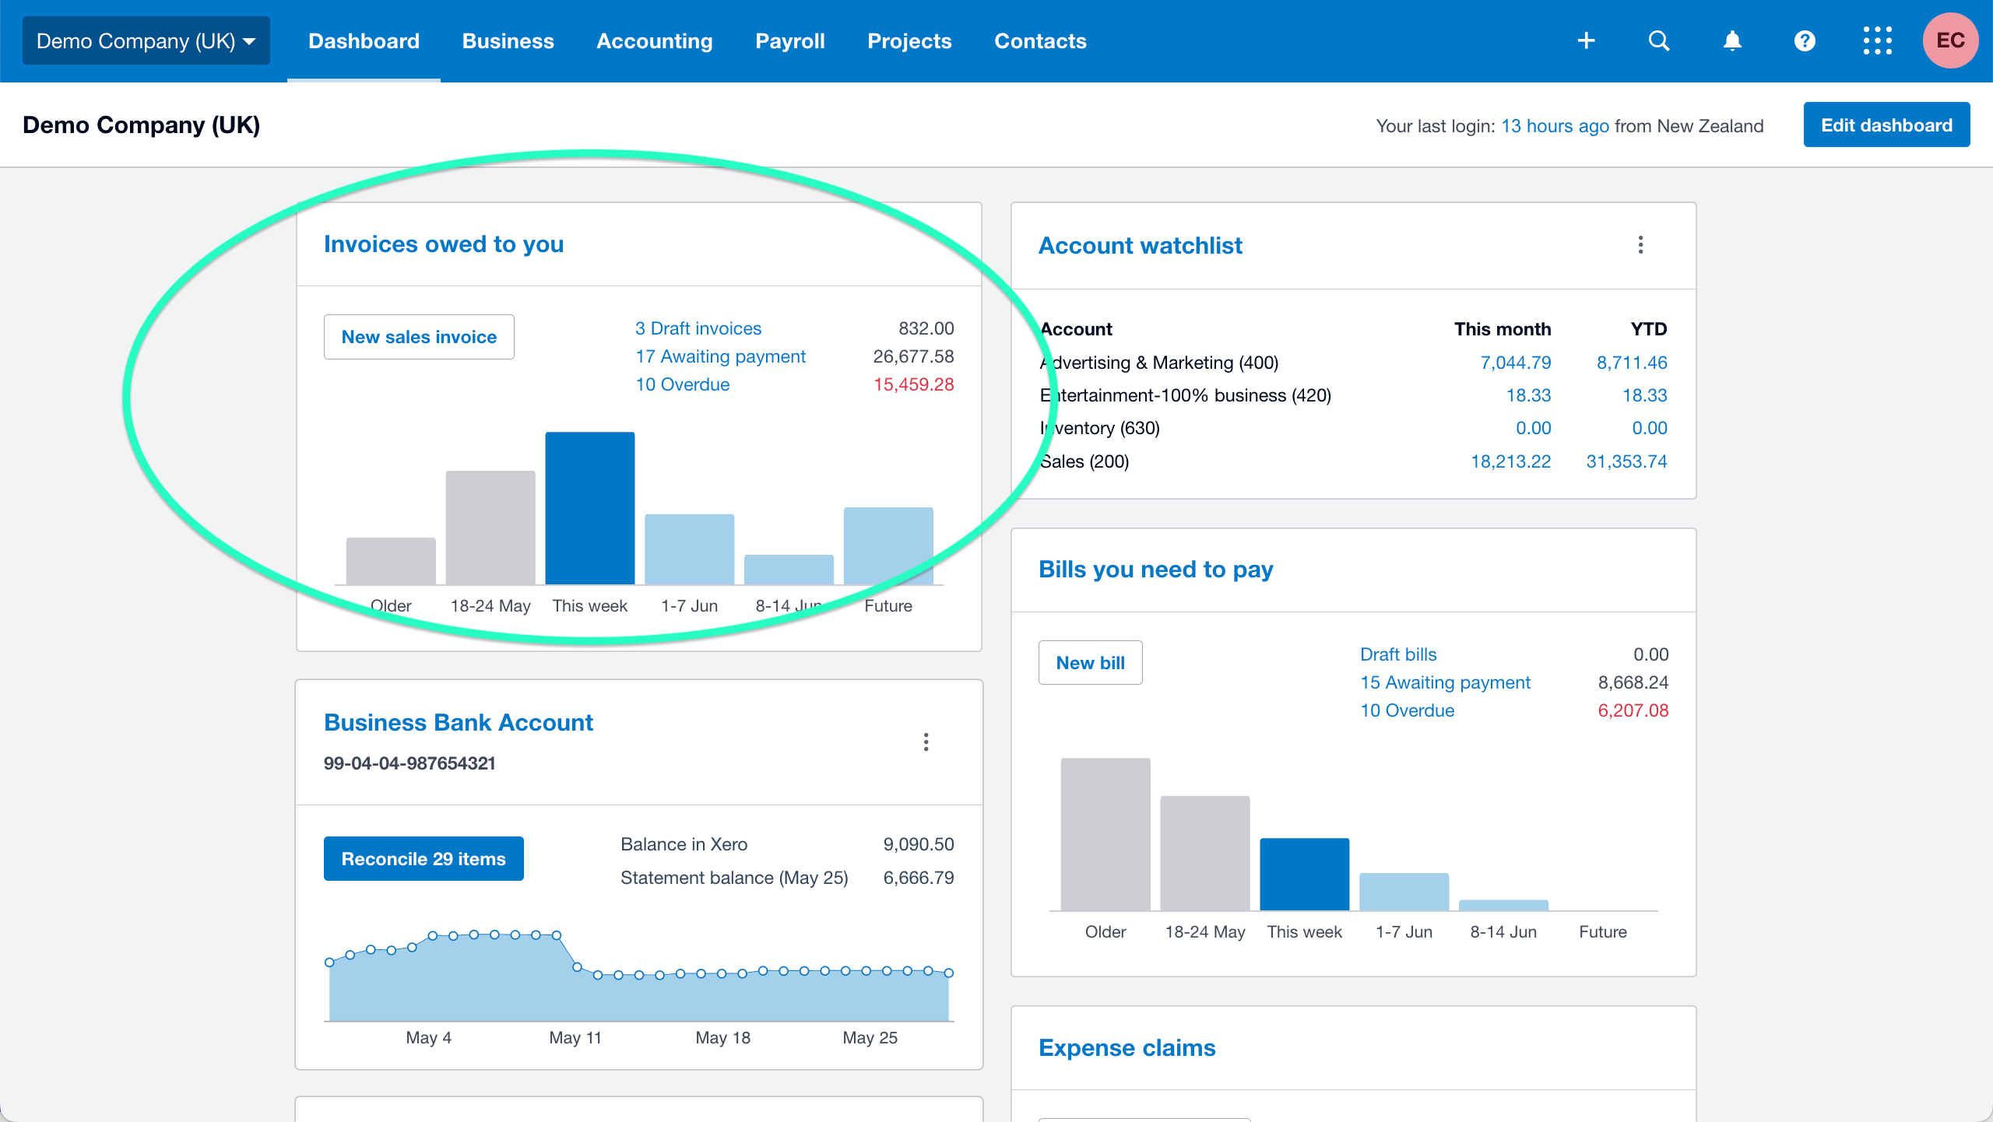The height and width of the screenshot is (1122, 1993).
Task: Switch to the Accounting tab
Action: [654, 40]
